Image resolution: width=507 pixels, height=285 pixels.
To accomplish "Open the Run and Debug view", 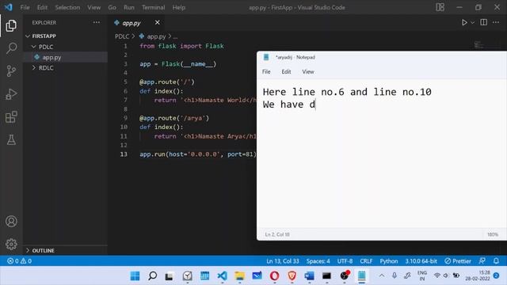I will pyautogui.click(x=11, y=94).
